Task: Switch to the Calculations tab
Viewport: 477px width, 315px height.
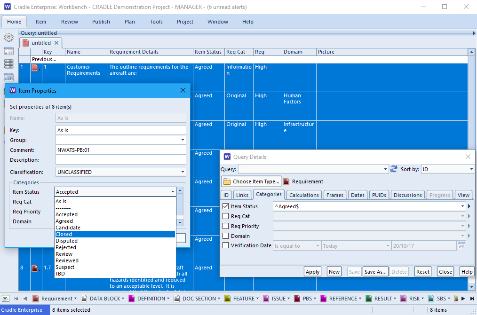Action: pos(304,195)
